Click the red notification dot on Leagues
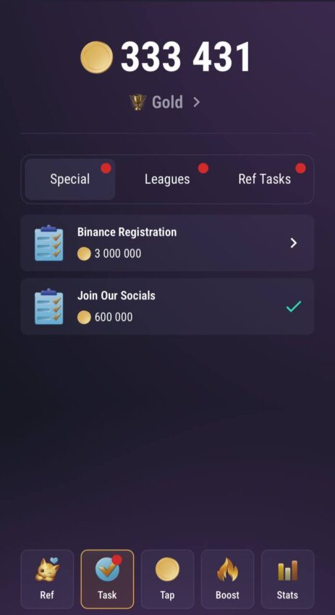 point(203,169)
